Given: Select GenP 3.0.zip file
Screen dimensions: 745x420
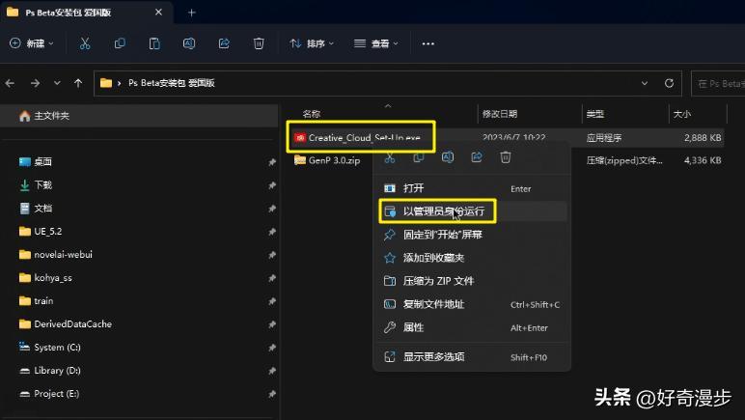Looking at the screenshot, I should [327, 160].
